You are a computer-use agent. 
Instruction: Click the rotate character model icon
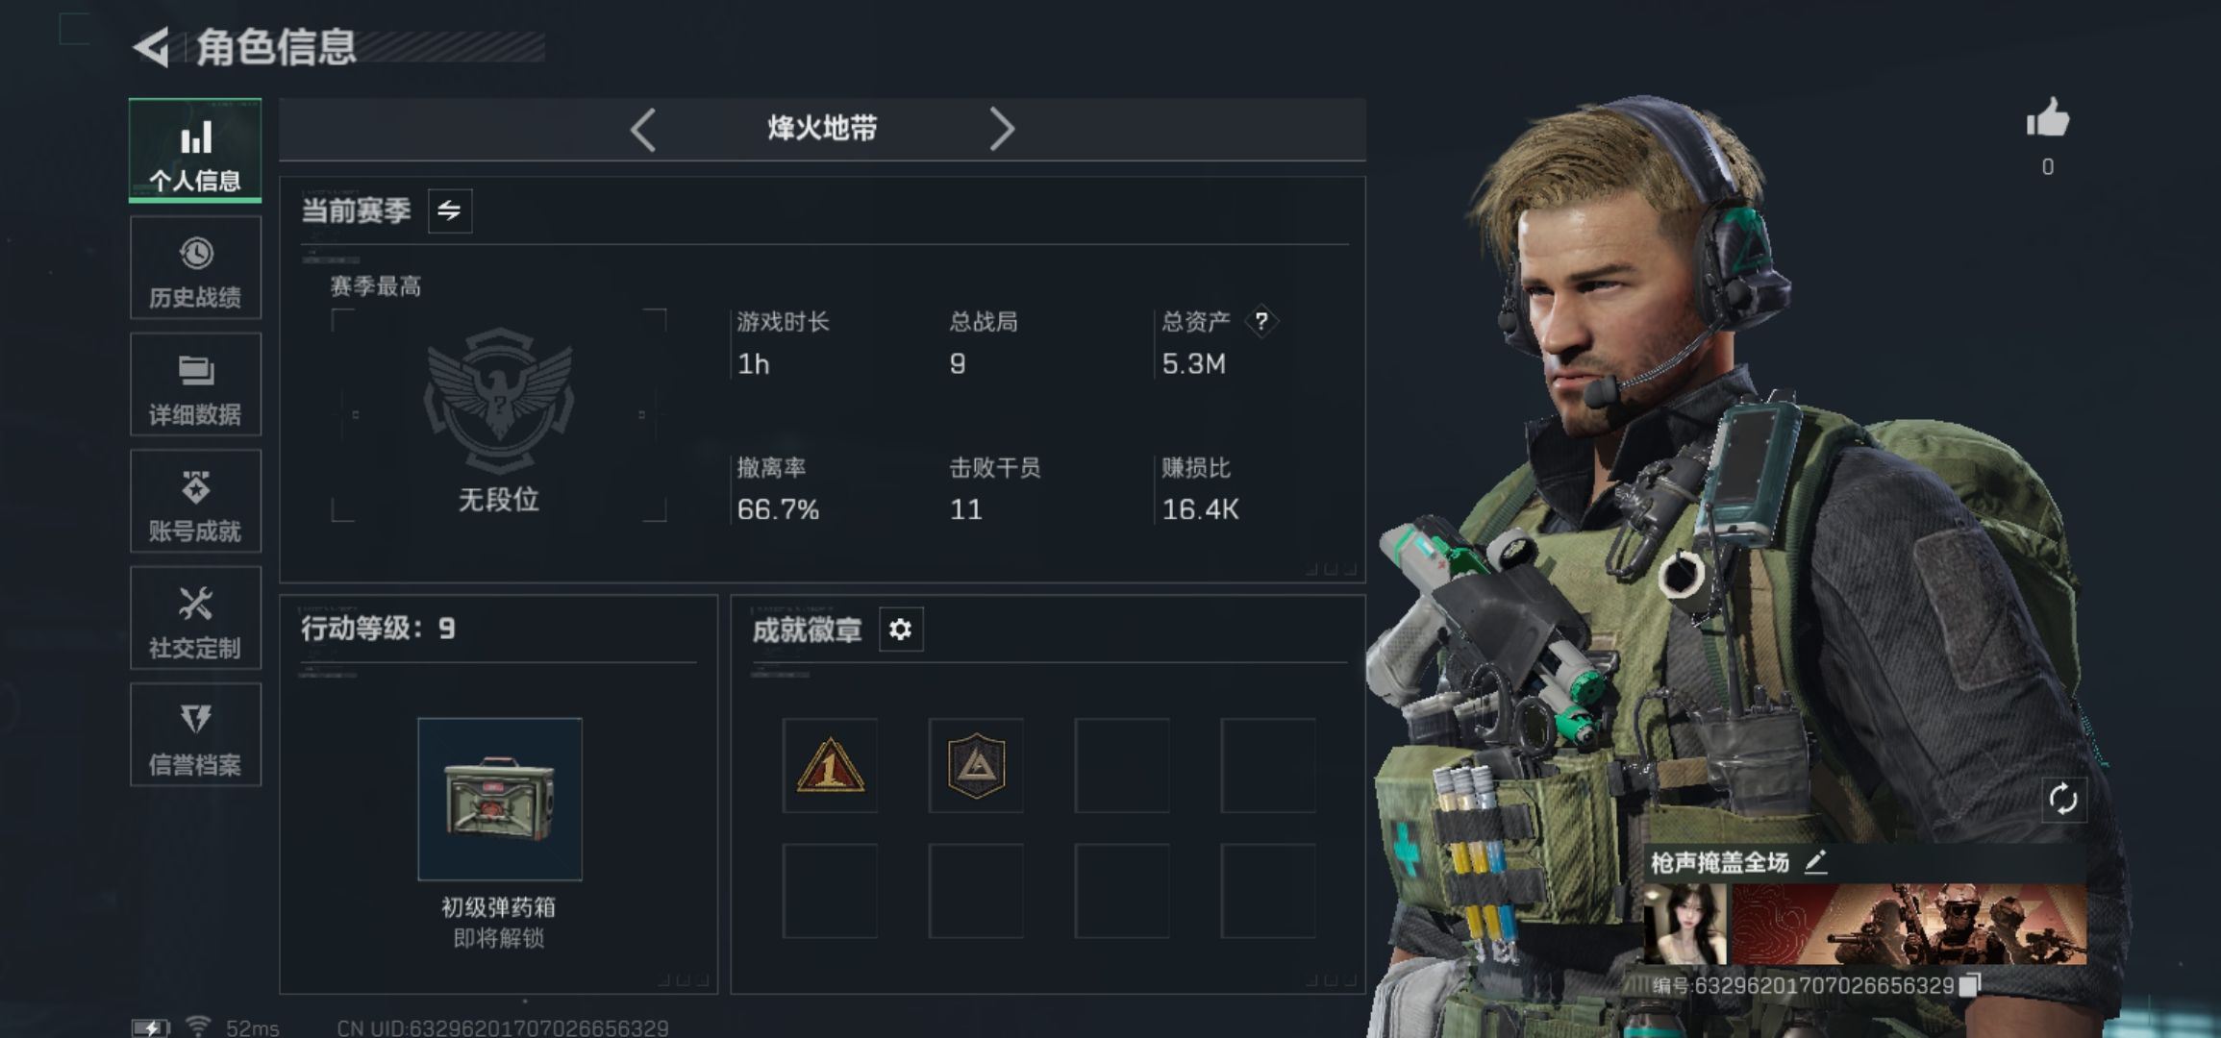point(2063,799)
